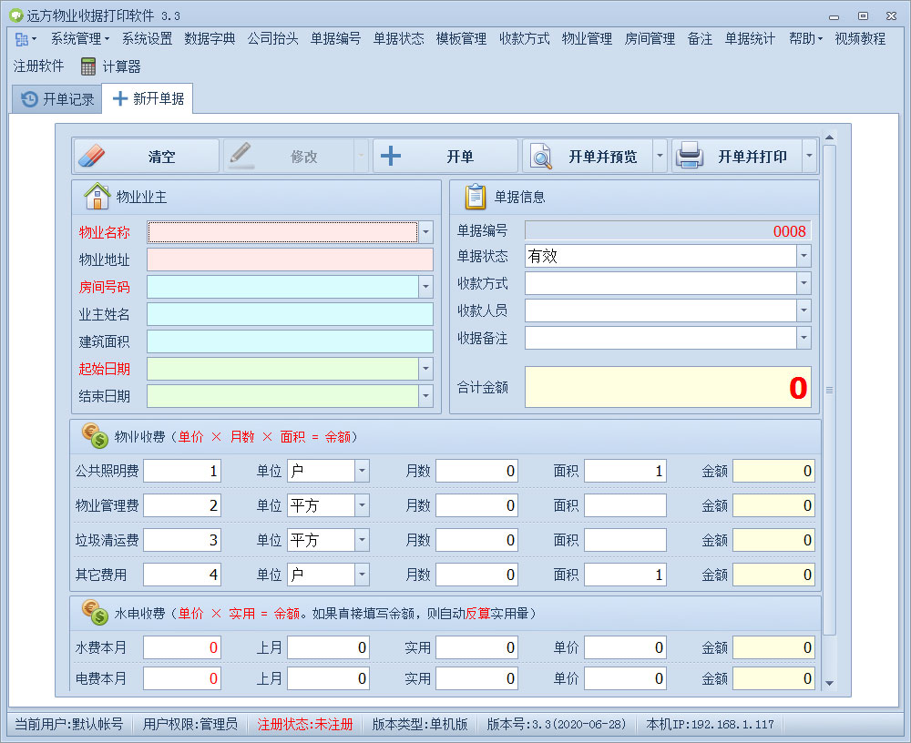
Task: Switch to the 开单记录 tab
Action: pyautogui.click(x=56, y=99)
